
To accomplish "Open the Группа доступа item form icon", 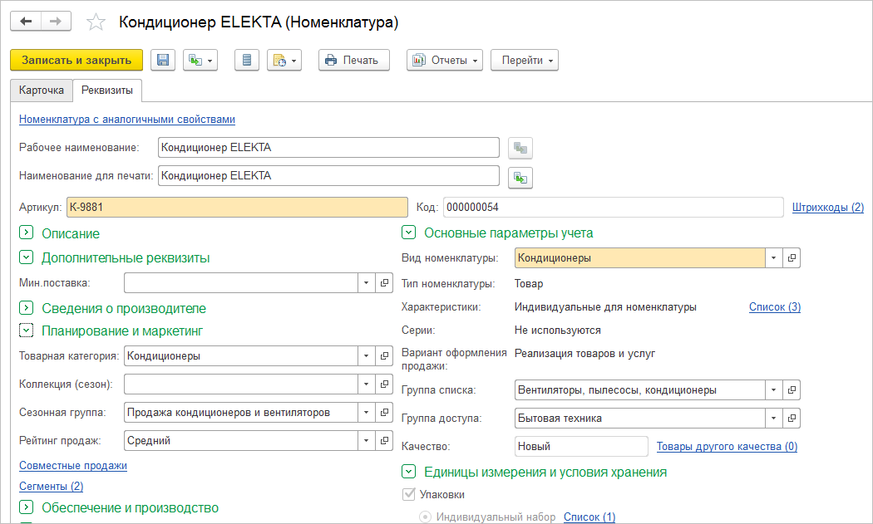I will pos(792,418).
